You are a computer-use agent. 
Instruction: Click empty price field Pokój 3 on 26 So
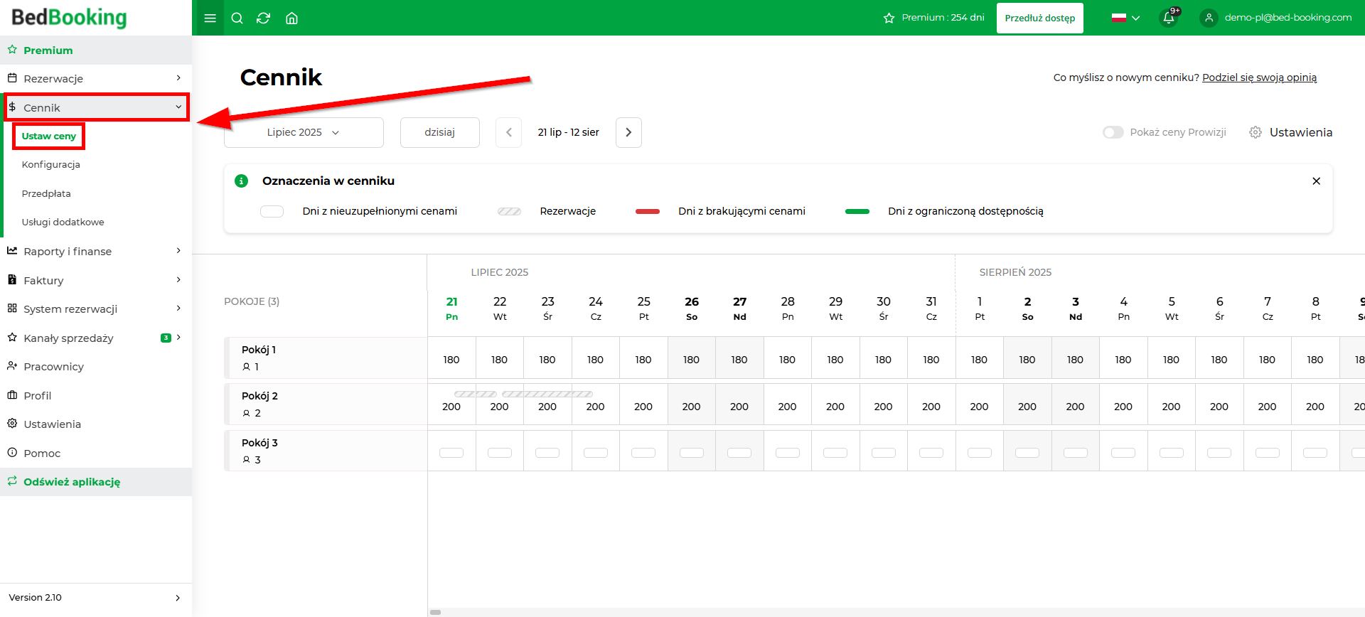tap(691, 453)
